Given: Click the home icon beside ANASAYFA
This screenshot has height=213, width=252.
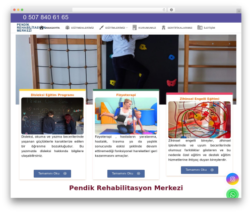Looking at the screenshot, I should tap(42, 28).
